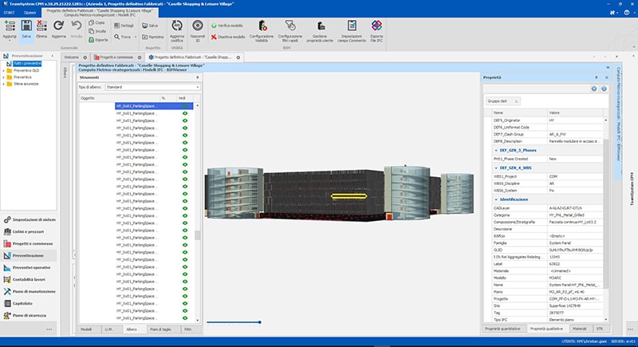Open the Tipo di albero Standard dropdown
The image size is (638, 347).
click(x=152, y=87)
